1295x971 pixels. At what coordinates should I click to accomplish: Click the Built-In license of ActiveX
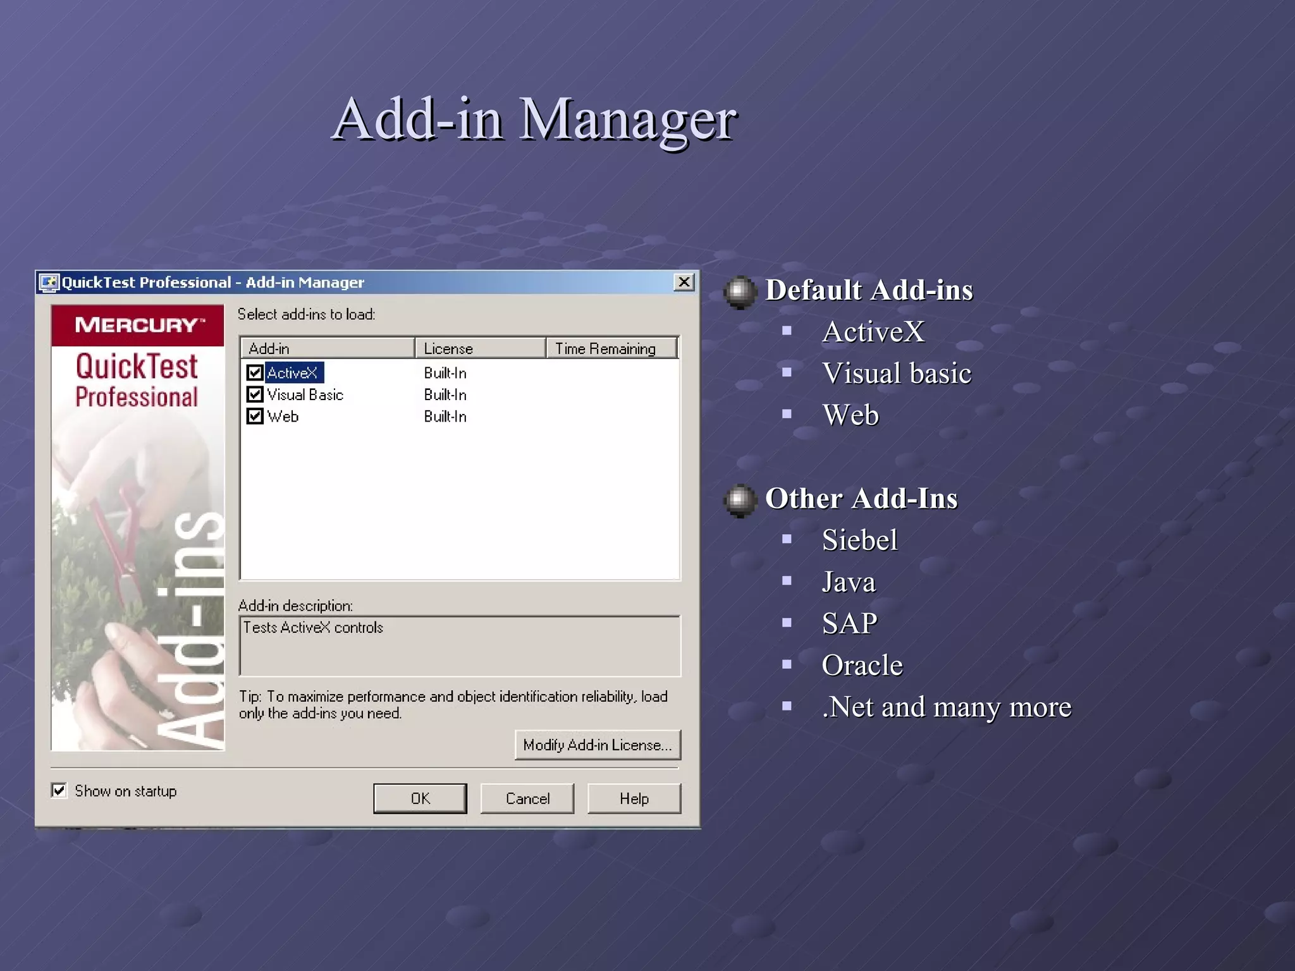445,373
